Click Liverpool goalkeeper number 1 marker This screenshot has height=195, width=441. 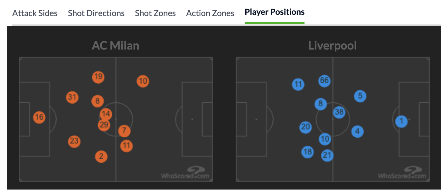click(401, 121)
